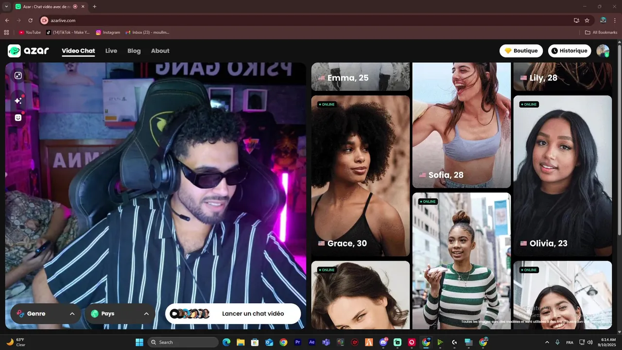Open Microsoft Store from the taskbar

point(255,342)
